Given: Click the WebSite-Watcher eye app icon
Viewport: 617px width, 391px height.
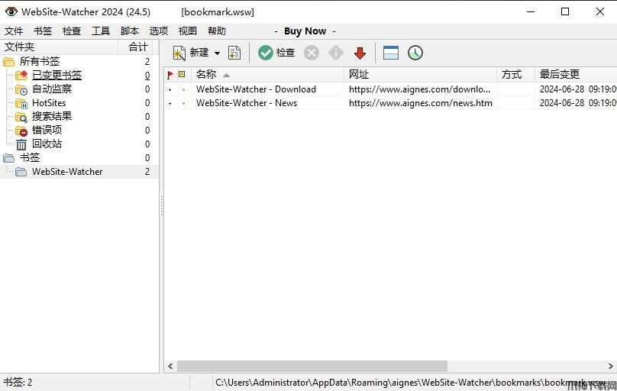Looking at the screenshot, I should (x=11, y=11).
